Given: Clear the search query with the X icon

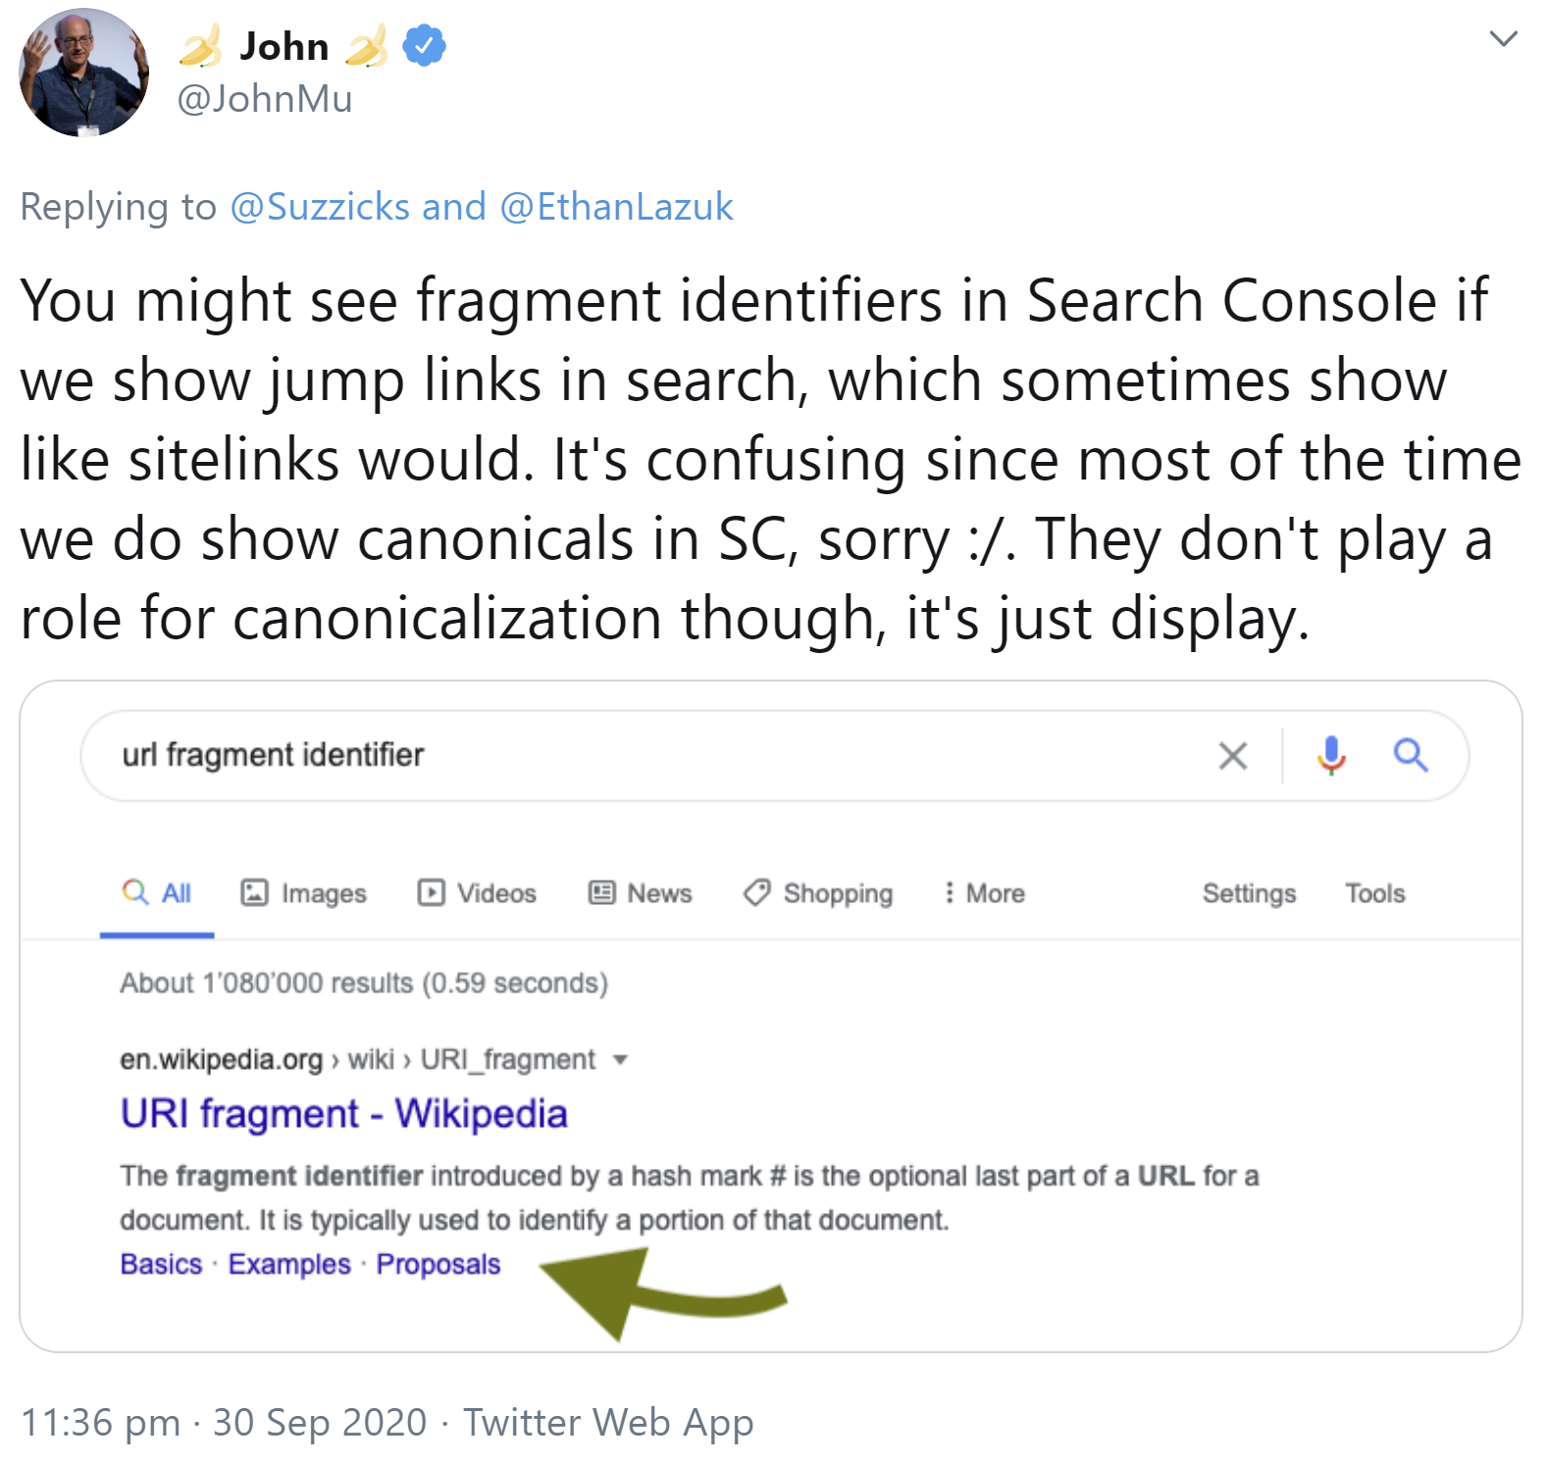Looking at the screenshot, I should click(x=1232, y=755).
